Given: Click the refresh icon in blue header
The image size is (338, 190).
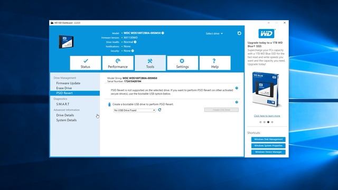Looking at the screenshot, I should (x=239, y=33).
